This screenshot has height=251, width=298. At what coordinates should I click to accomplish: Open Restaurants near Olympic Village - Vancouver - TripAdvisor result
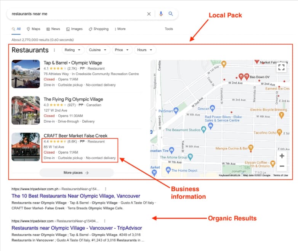click(77, 228)
